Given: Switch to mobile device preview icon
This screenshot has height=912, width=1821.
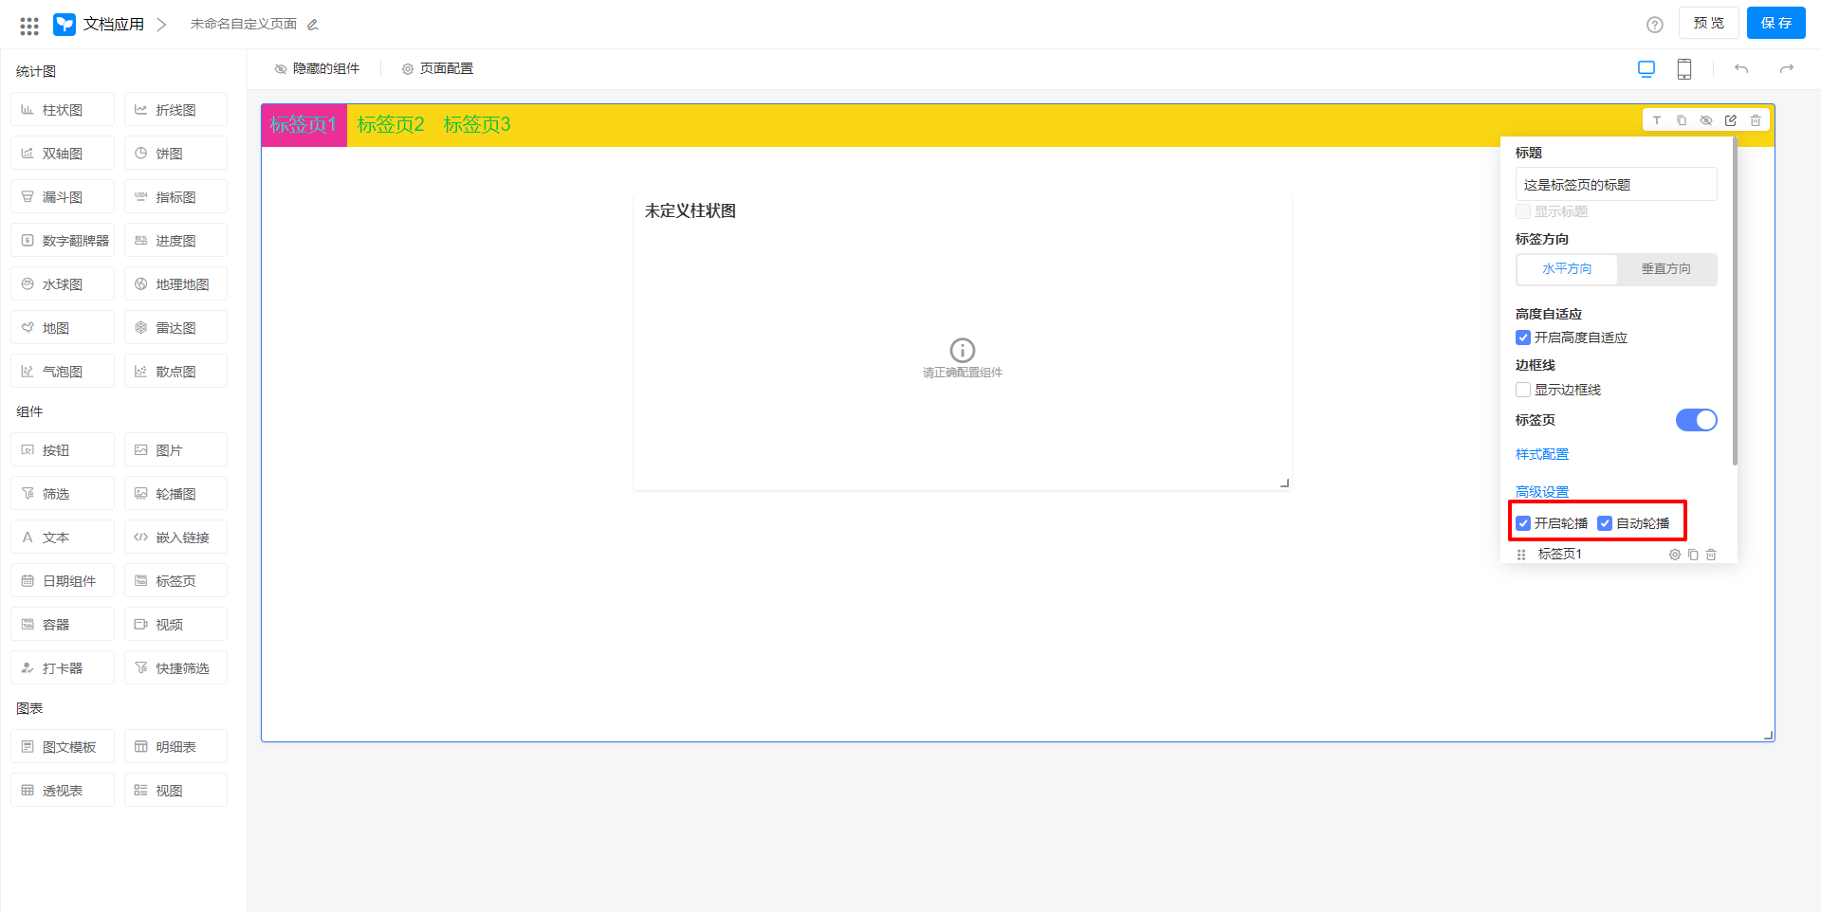Looking at the screenshot, I should coord(1684,69).
